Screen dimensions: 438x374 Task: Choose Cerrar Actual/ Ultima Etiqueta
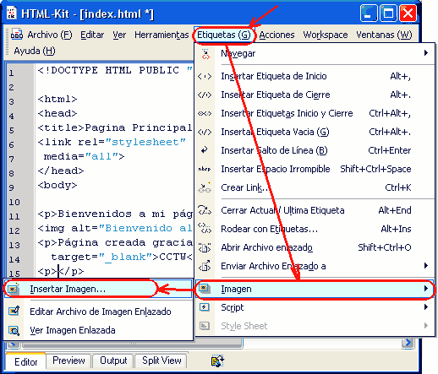(315, 210)
